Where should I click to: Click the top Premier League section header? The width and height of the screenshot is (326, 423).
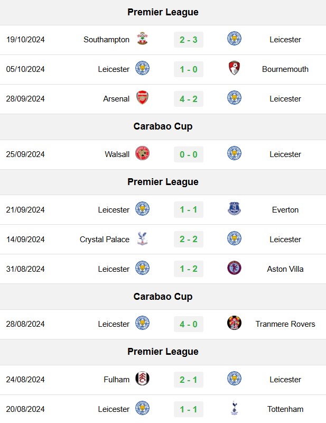coord(163,12)
